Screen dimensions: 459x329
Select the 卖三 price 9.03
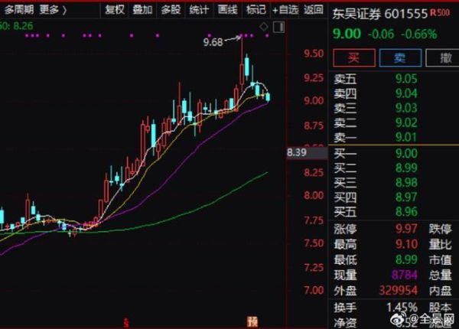coord(406,108)
